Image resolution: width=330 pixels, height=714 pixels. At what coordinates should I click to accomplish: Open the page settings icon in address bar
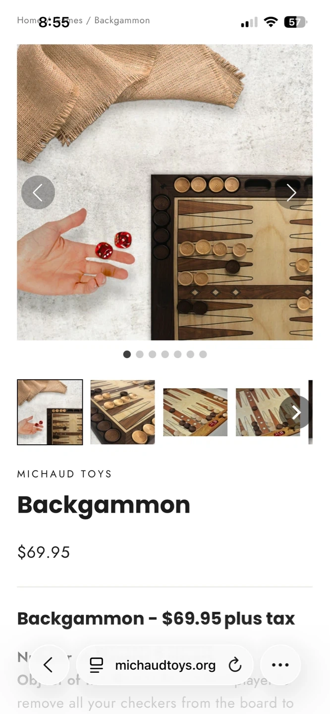97,665
